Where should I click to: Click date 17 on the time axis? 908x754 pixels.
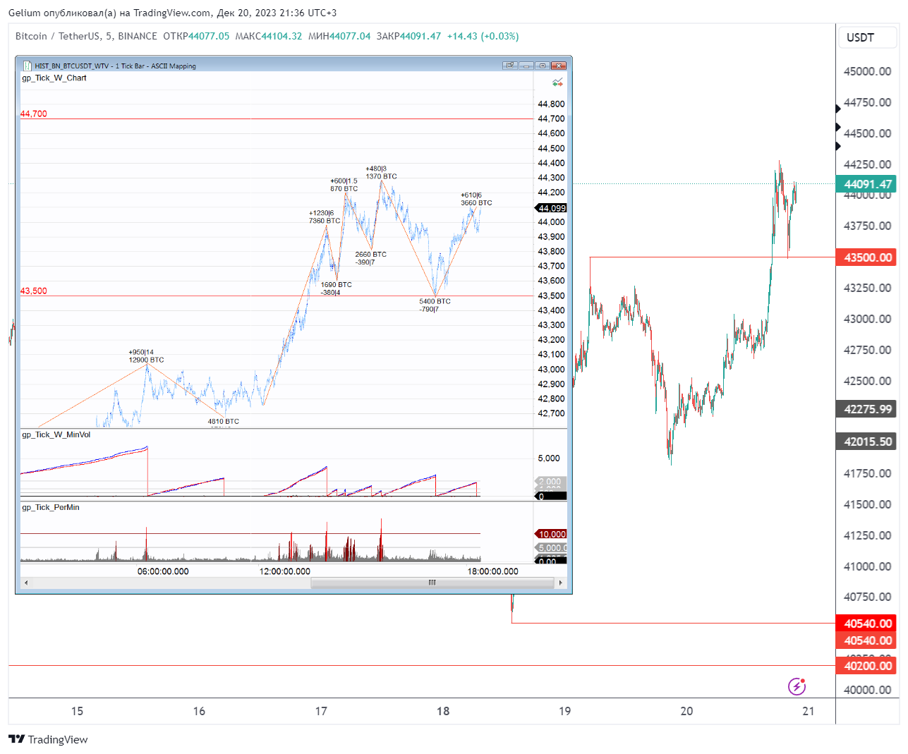(x=321, y=711)
